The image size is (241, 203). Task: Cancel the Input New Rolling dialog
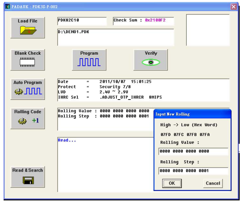click(x=213, y=183)
